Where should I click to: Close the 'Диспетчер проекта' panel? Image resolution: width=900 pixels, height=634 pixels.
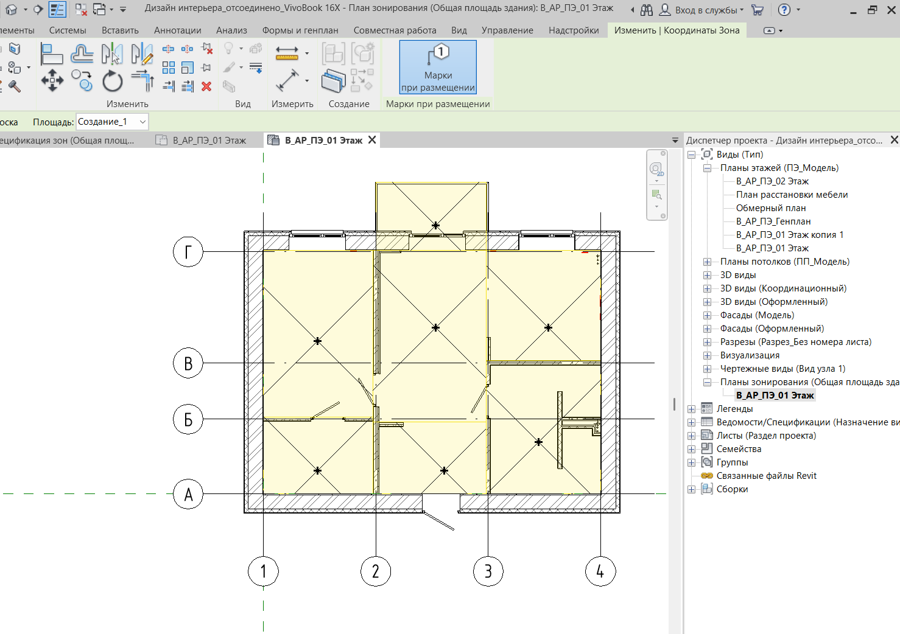894,140
